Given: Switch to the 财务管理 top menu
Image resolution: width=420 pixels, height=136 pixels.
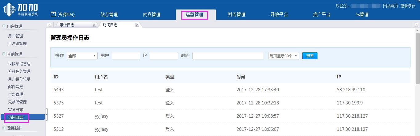Looking at the screenshot, I should click(x=236, y=14).
